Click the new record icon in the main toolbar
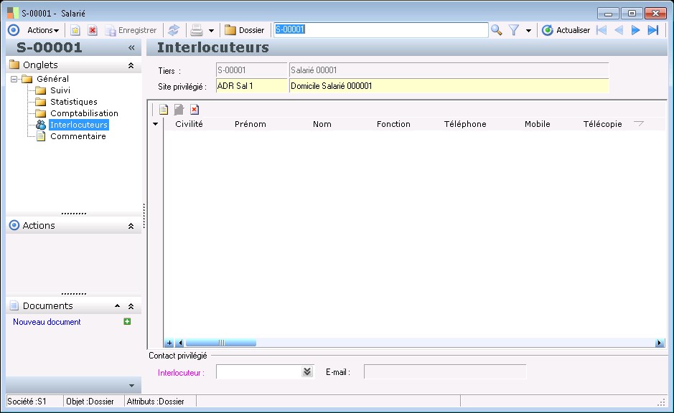Image resolution: width=674 pixels, height=413 pixels. pos(75,30)
